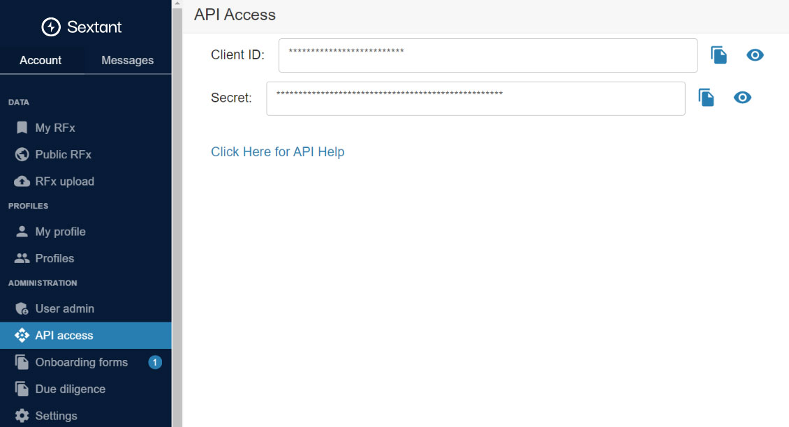The height and width of the screenshot is (427, 789).
Task: Open User admin page
Action: 64,308
